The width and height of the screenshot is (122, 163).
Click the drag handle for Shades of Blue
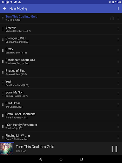tap(3, 72)
